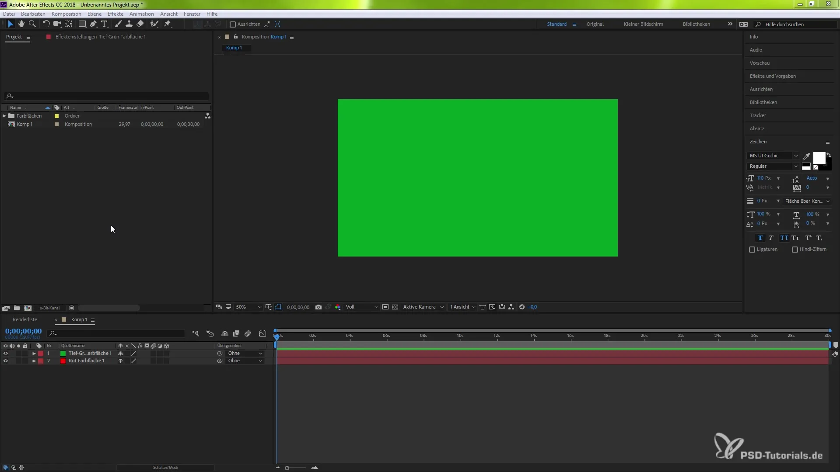The image size is (840, 472).
Task: Open the Komposition menu
Action: click(66, 14)
